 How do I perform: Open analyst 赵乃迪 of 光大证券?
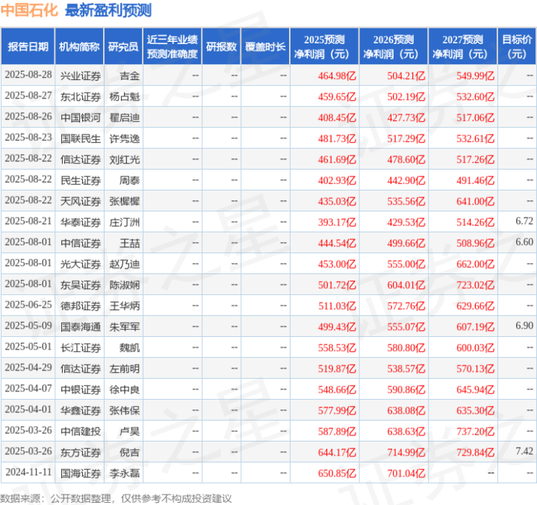tap(125, 264)
